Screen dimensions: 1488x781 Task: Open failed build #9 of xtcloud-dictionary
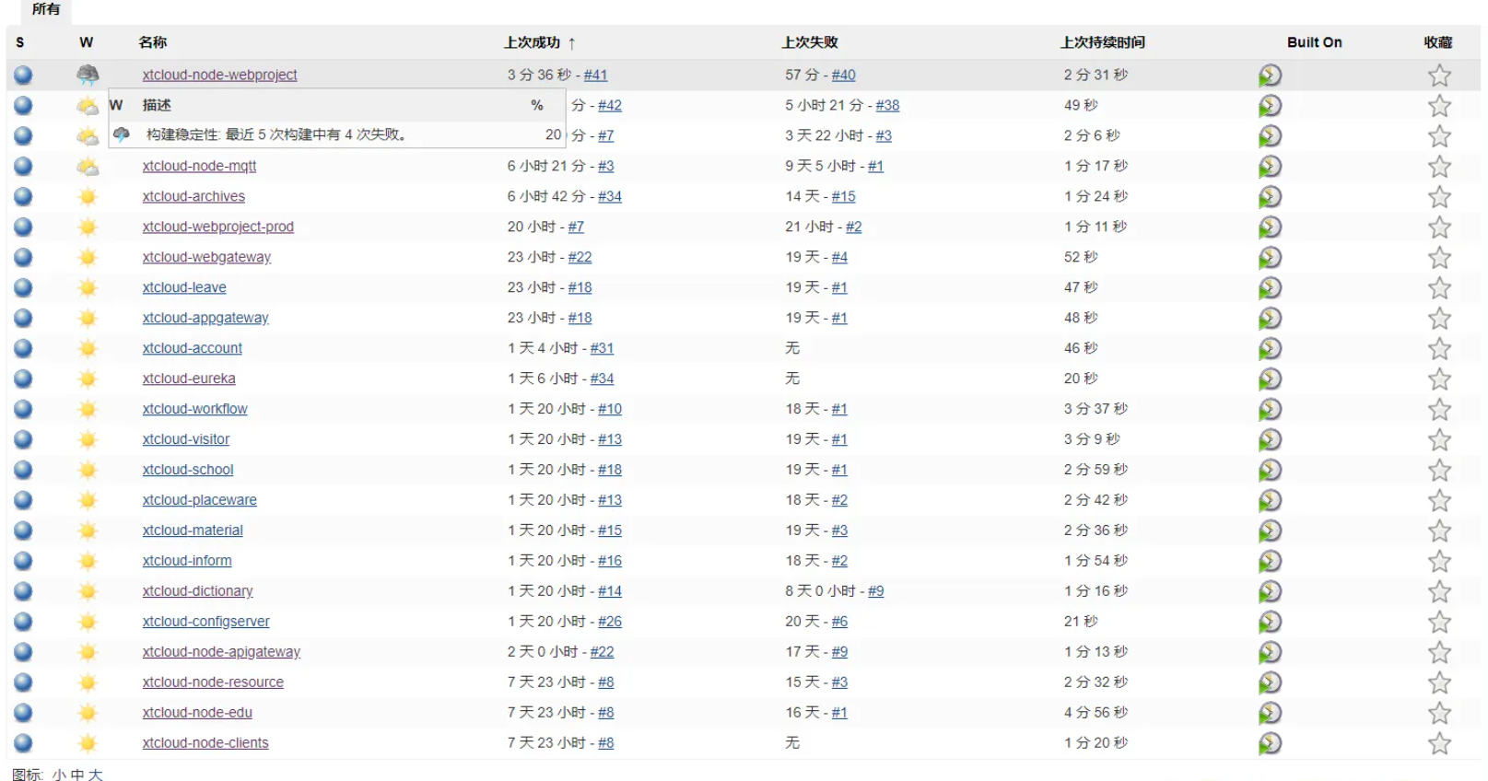coord(875,591)
